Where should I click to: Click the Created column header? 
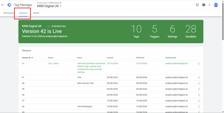click(x=110, y=58)
